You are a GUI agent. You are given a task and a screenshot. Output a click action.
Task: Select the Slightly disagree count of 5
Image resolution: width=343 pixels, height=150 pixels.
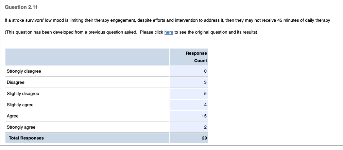tap(205, 94)
